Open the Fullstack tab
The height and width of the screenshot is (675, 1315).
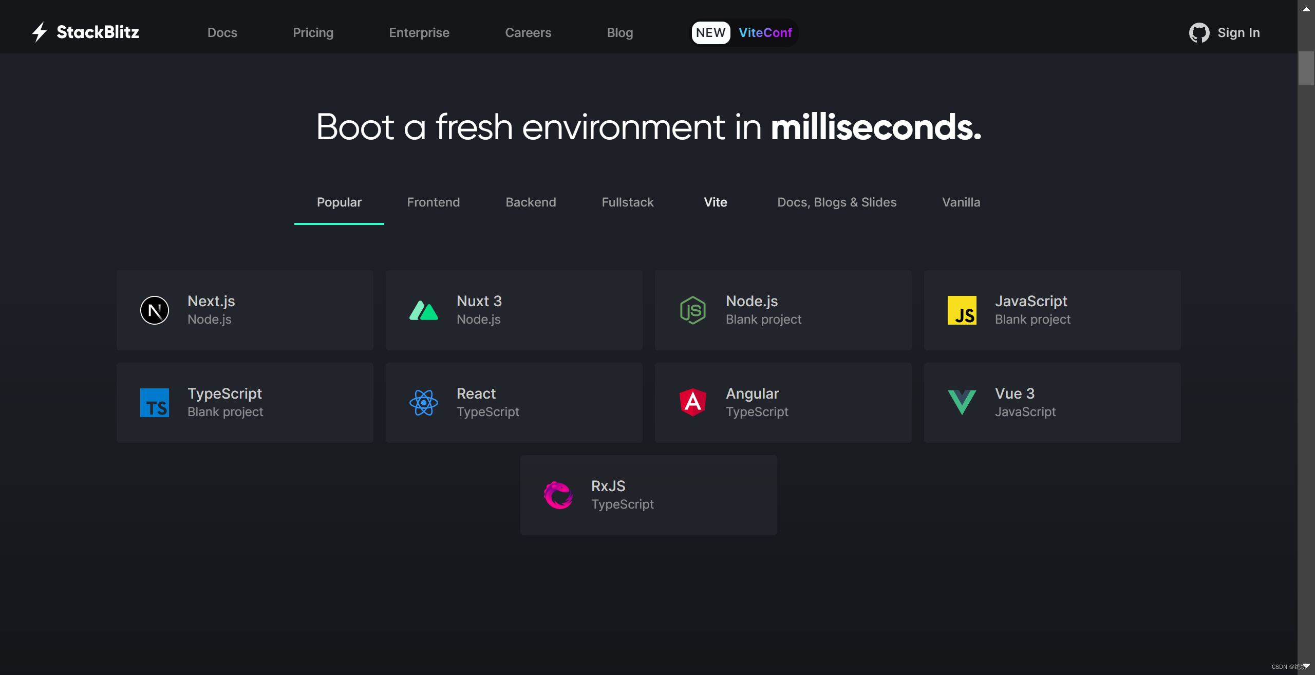(628, 202)
